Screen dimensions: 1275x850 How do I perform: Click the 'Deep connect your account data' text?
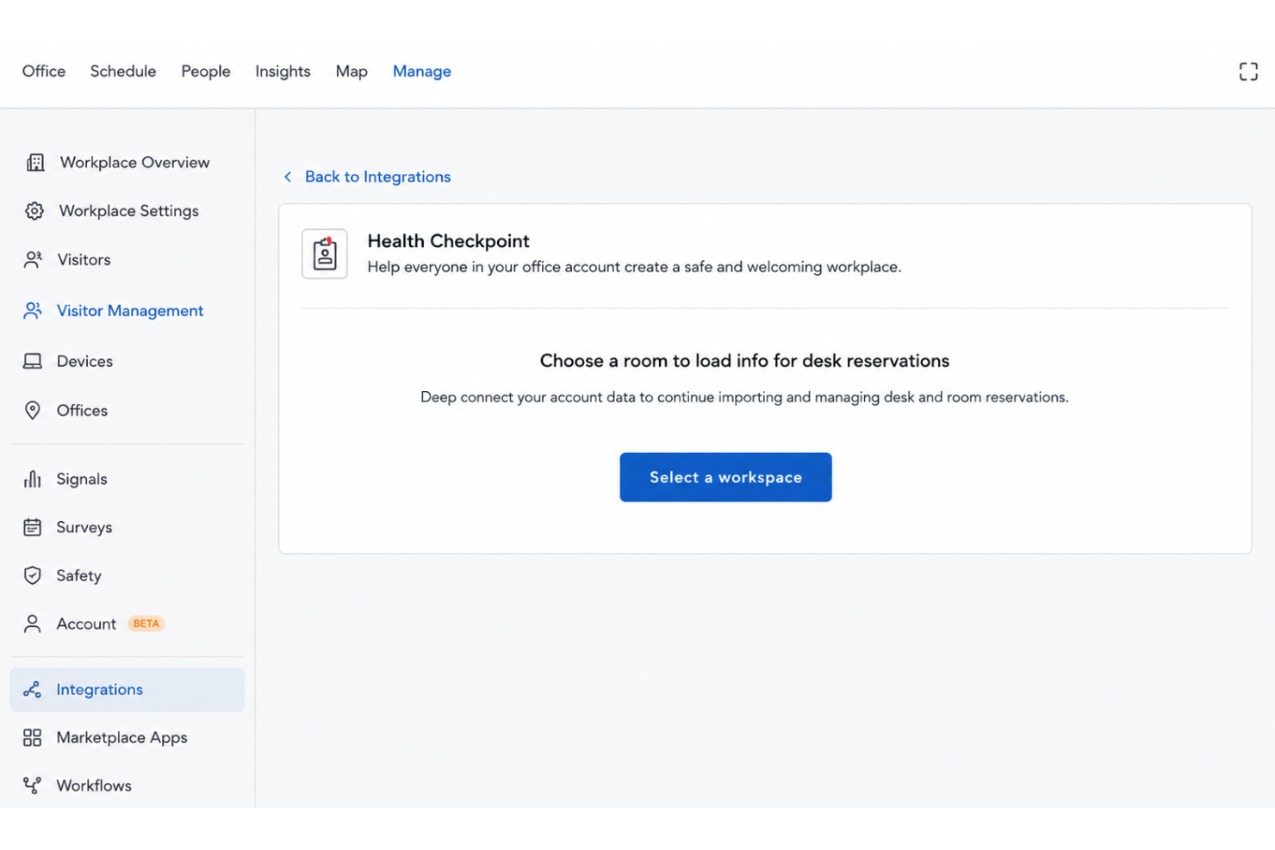[x=744, y=397]
